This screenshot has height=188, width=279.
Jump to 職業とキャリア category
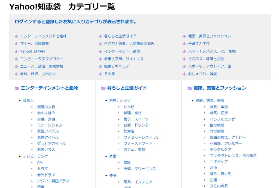117,66
